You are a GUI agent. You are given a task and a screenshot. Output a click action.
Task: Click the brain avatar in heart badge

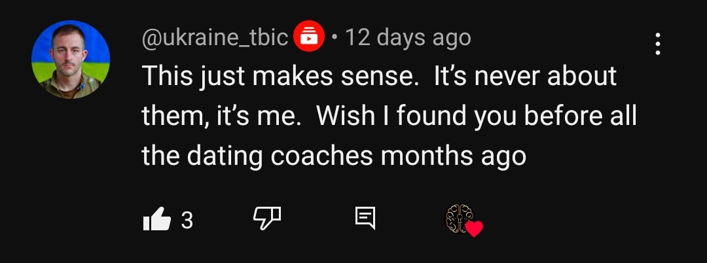[456, 217]
